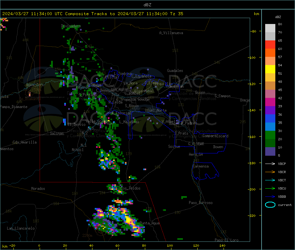This screenshot has height=250, width=295.
Task: Click the Punta_Agua map label
Action: pyautogui.click(x=149, y=223)
